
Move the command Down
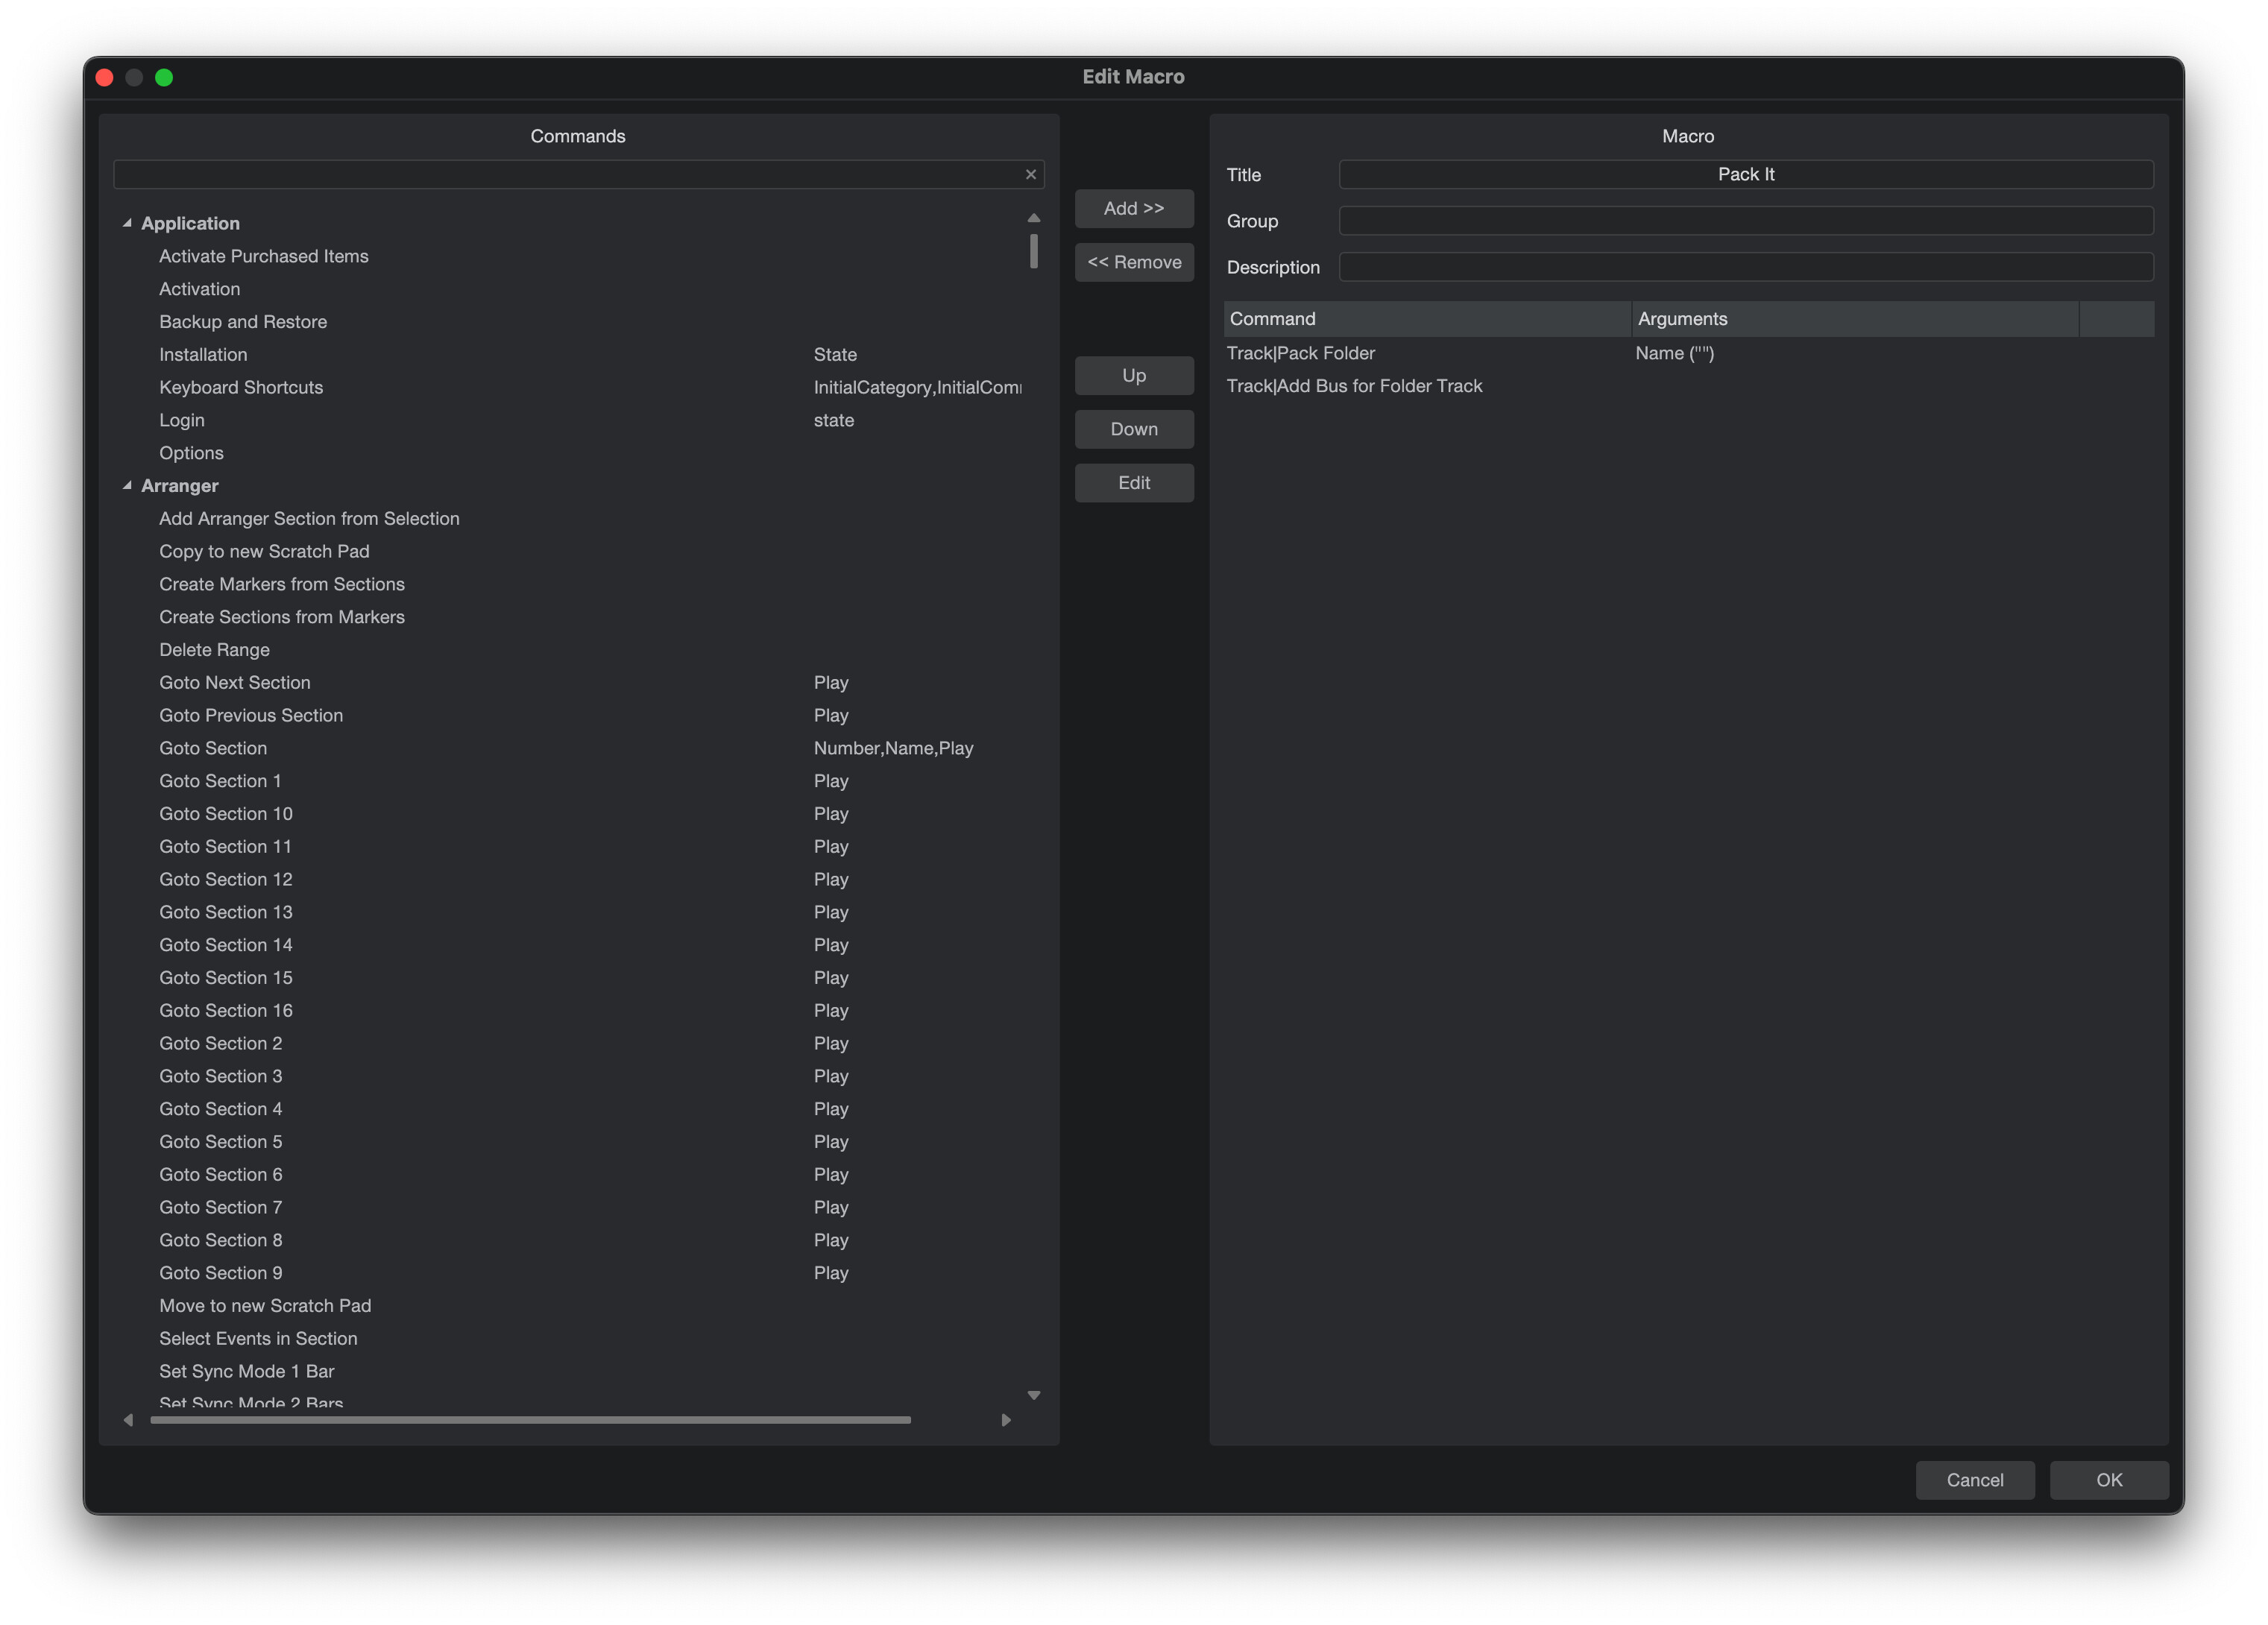pyautogui.click(x=1134, y=429)
